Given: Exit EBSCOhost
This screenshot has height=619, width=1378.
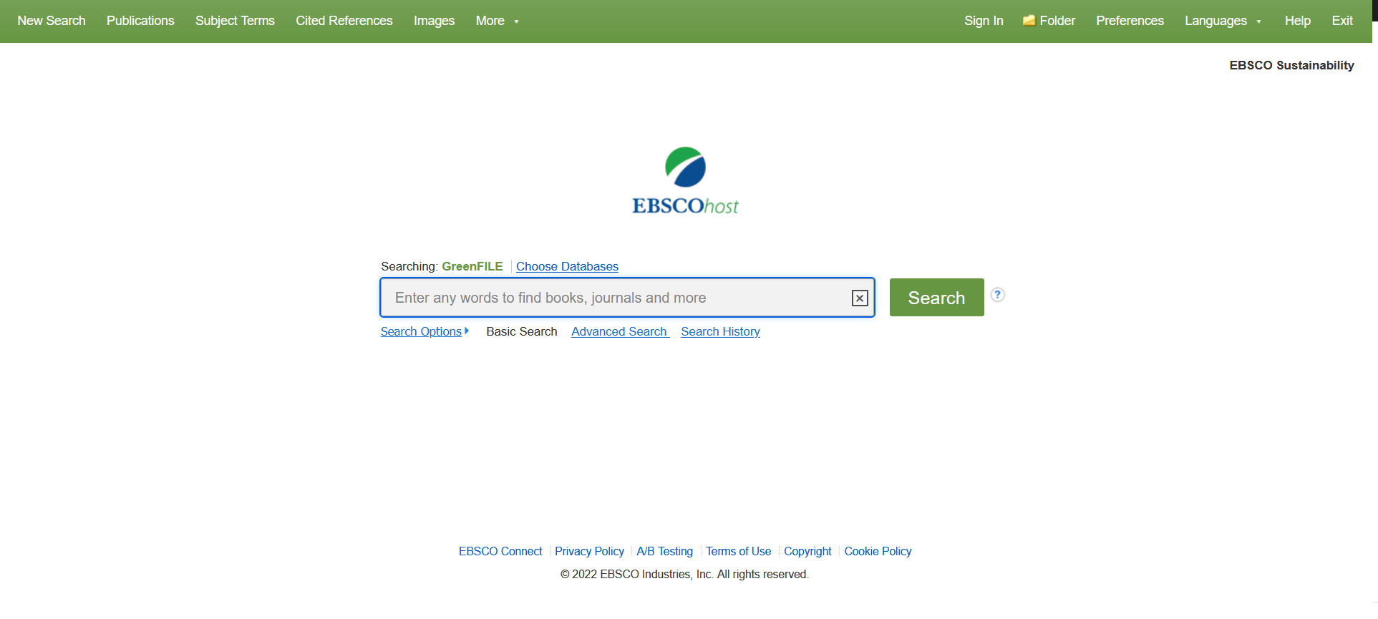Looking at the screenshot, I should (1342, 21).
